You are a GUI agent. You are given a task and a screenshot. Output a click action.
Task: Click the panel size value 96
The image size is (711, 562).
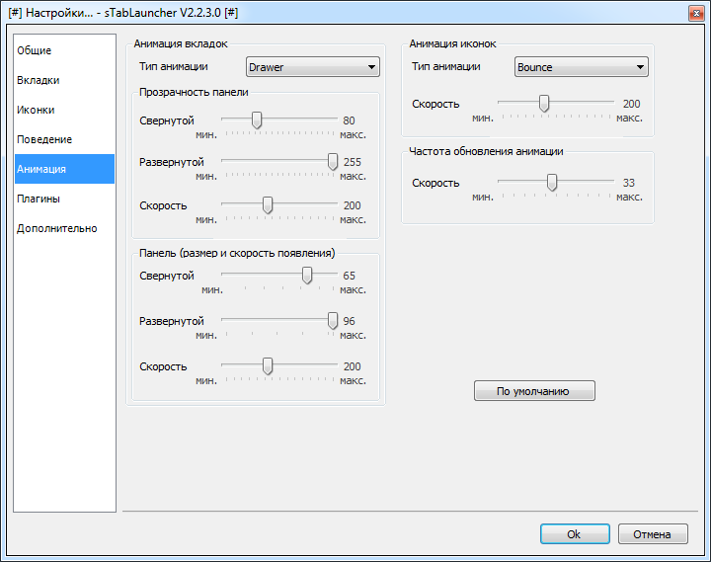pos(349,321)
